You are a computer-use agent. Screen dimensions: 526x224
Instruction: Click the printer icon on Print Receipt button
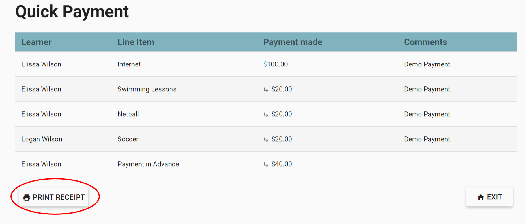pyautogui.click(x=27, y=197)
